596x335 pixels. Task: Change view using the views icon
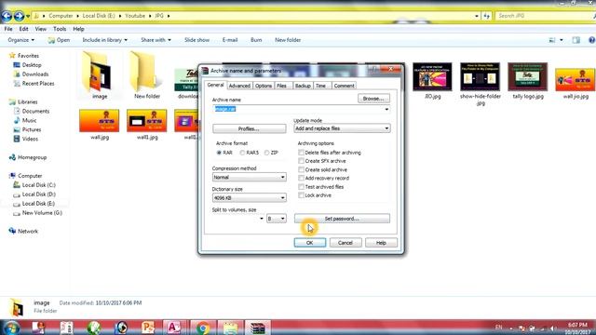click(552, 40)
